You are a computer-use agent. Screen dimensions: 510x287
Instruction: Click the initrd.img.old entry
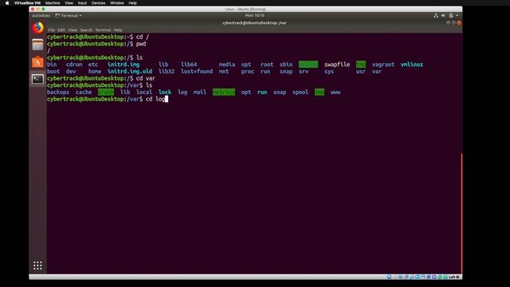[x=130, y=71]
